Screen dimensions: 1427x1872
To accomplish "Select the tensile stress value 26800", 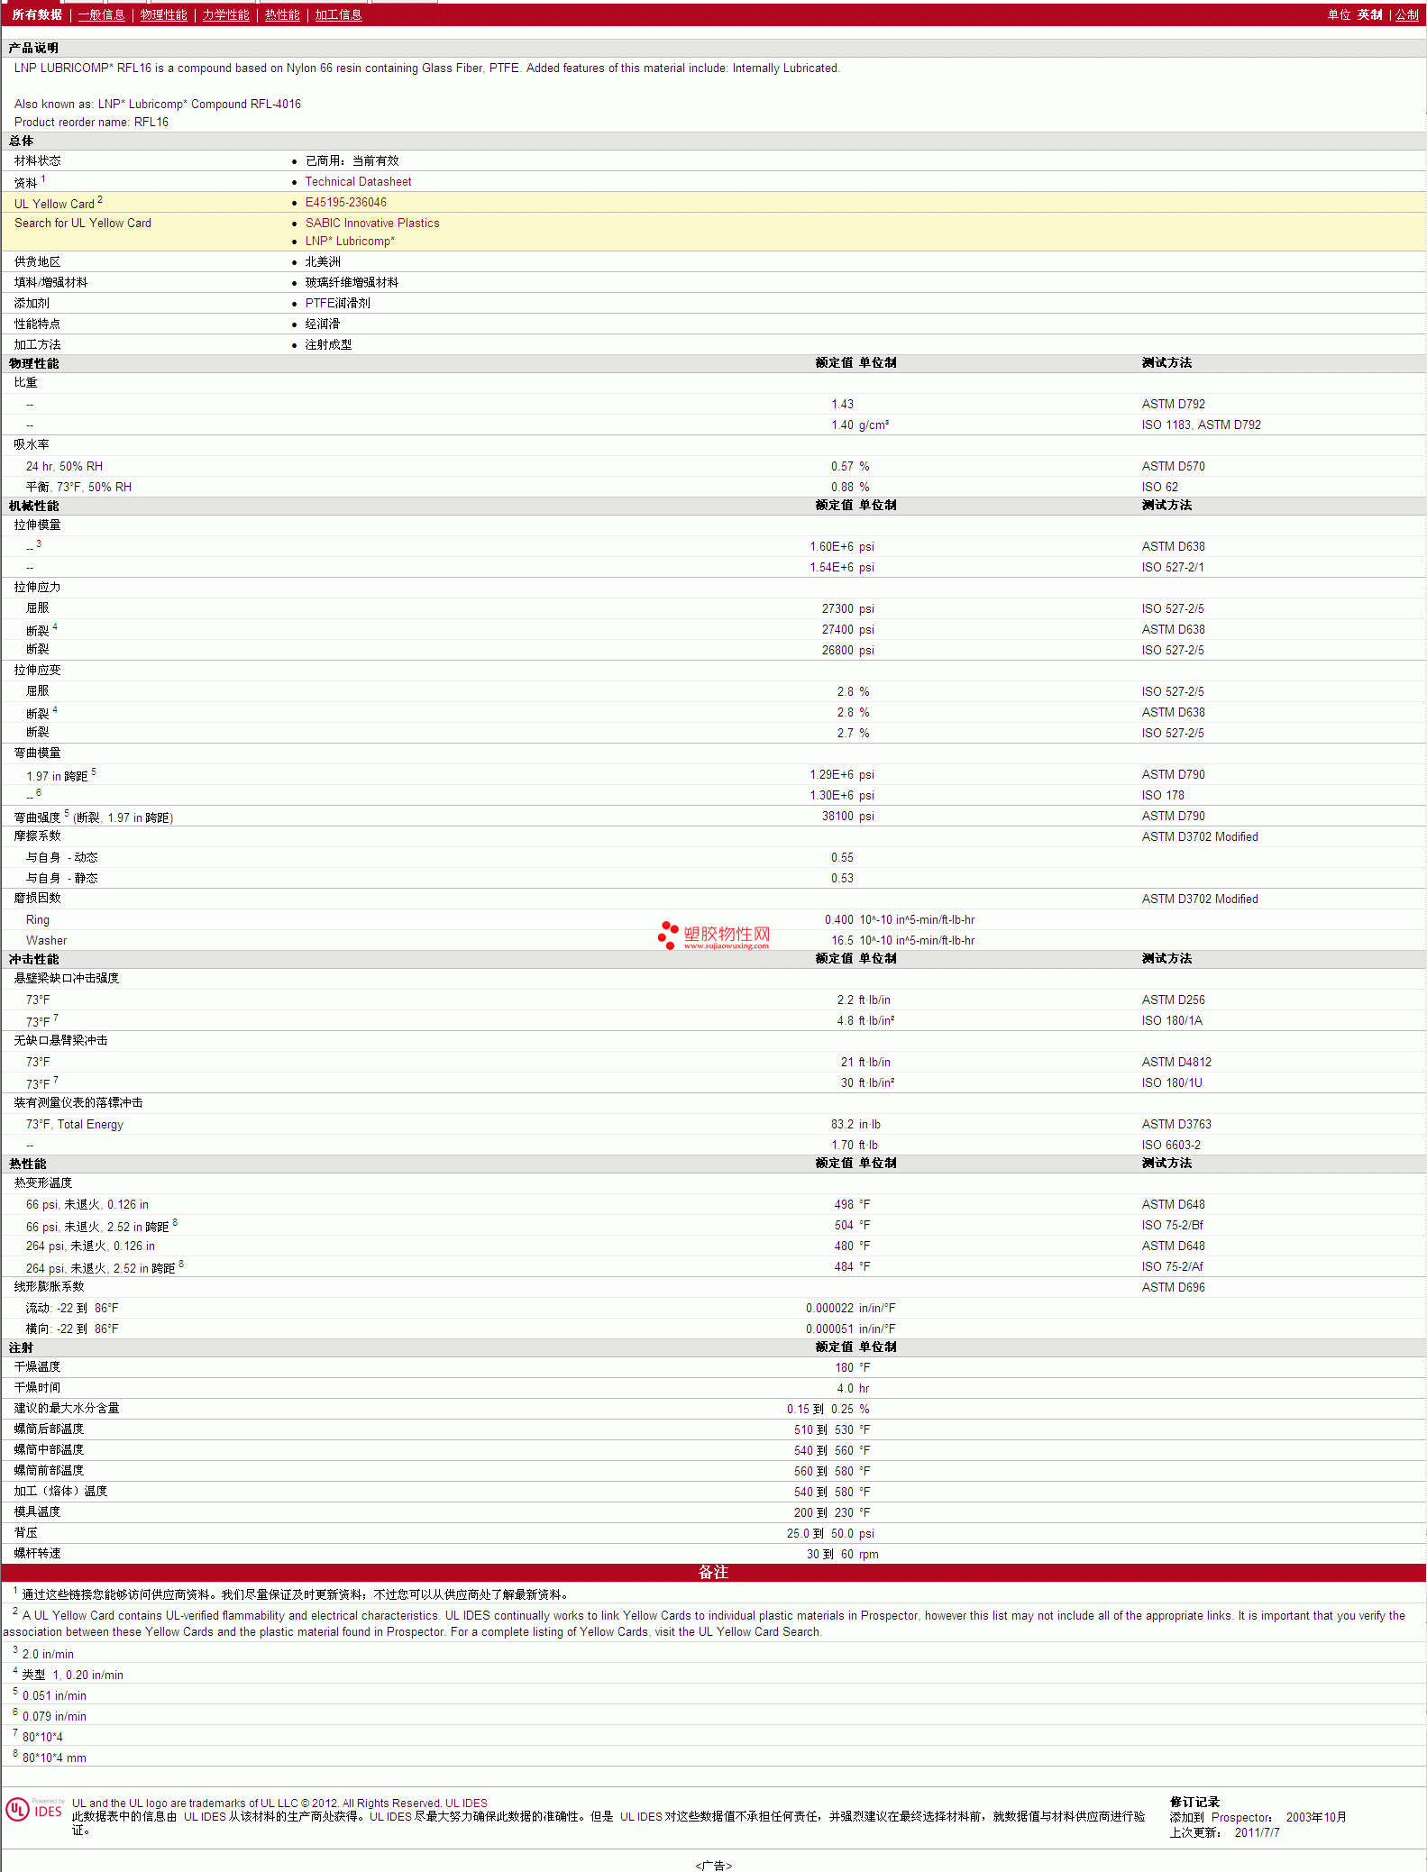I will tap(837, 651).
